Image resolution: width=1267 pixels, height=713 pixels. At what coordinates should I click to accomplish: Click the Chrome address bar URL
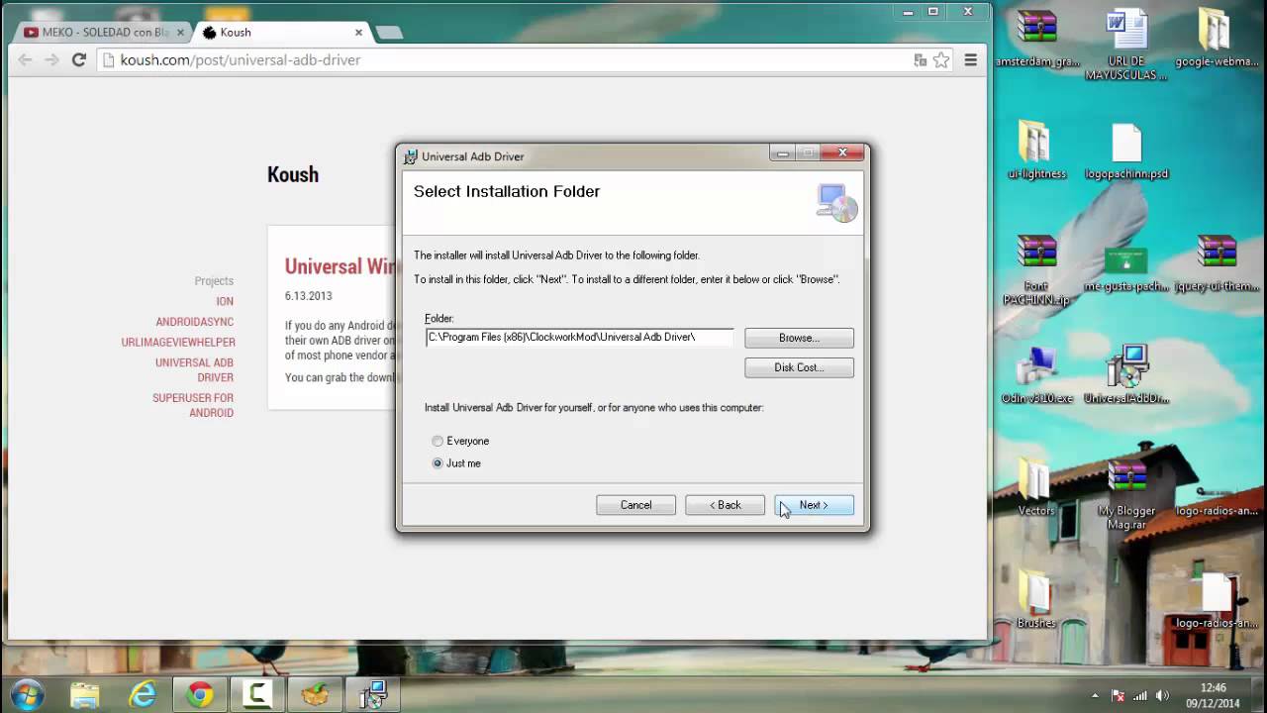tap(241, 60)
